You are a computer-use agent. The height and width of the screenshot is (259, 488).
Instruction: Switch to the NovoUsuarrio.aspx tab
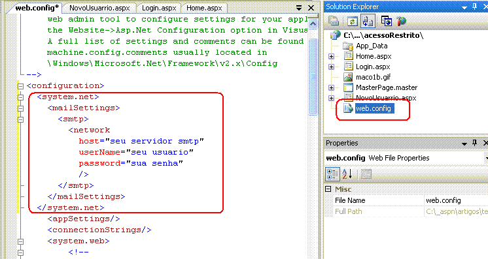tap(99, 8)
